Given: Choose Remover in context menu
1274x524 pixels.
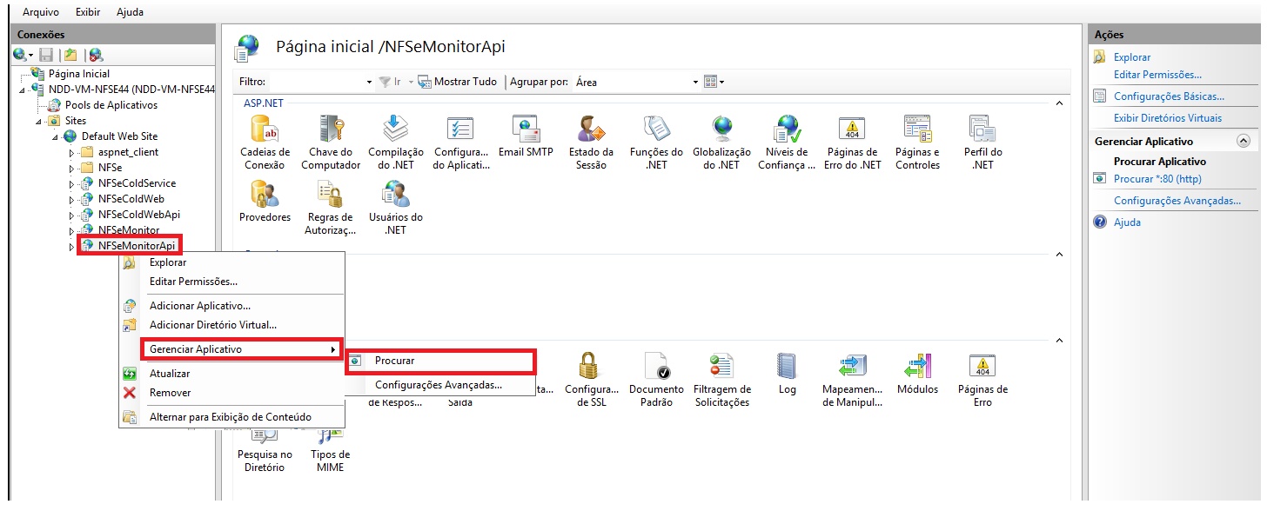Looking at the screenshot, I should tap(231, 393).
